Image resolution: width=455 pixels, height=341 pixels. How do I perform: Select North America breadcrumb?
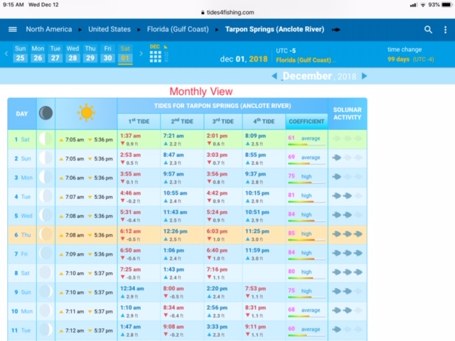[x=48, y=29]
